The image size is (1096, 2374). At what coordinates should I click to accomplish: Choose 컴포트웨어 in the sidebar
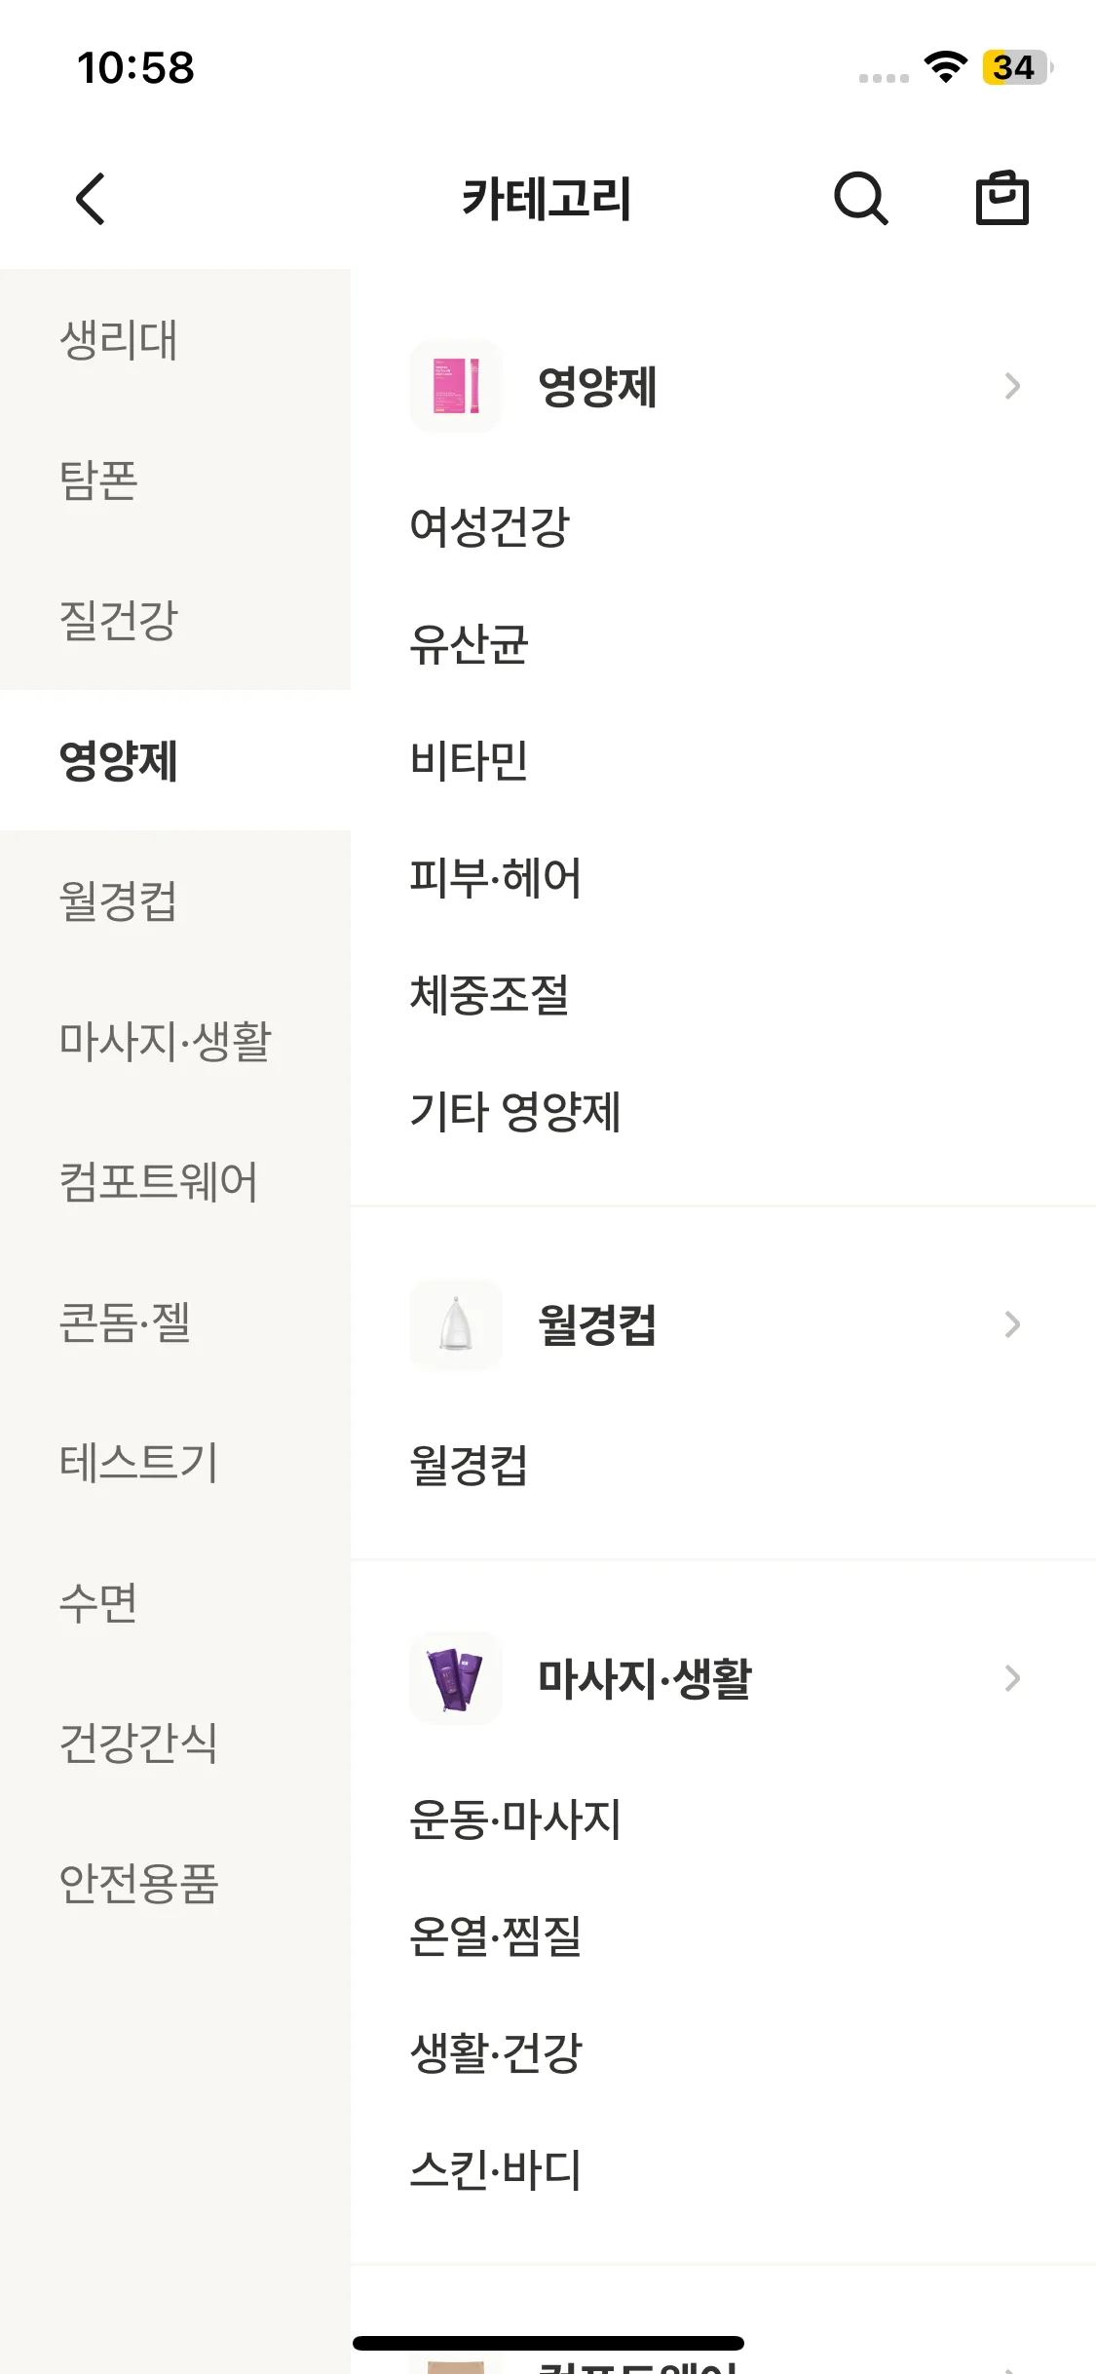coord(158,1182)
